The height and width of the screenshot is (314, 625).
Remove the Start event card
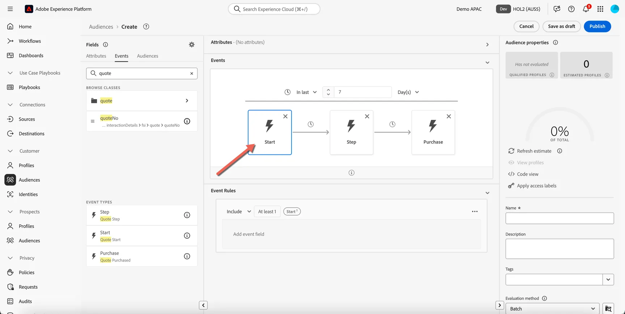click(285, 116)
